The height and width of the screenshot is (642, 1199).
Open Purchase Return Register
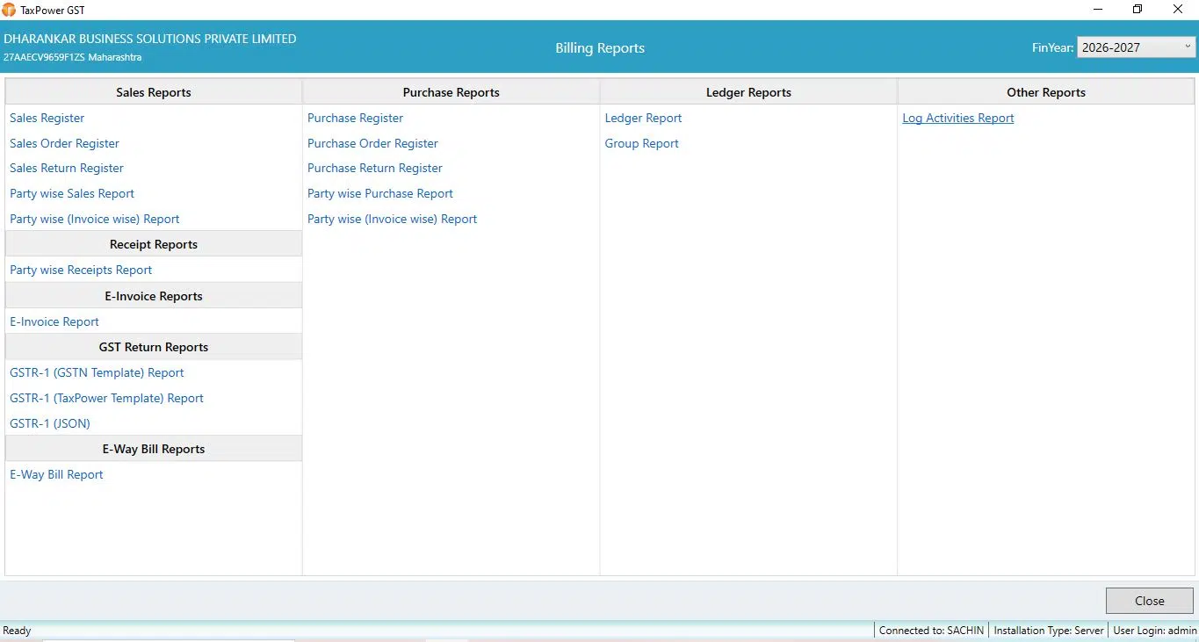[x=375, y=168]
